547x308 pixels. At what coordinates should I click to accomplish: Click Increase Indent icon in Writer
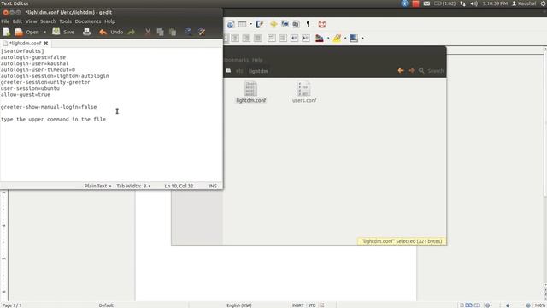click(306, 38)
